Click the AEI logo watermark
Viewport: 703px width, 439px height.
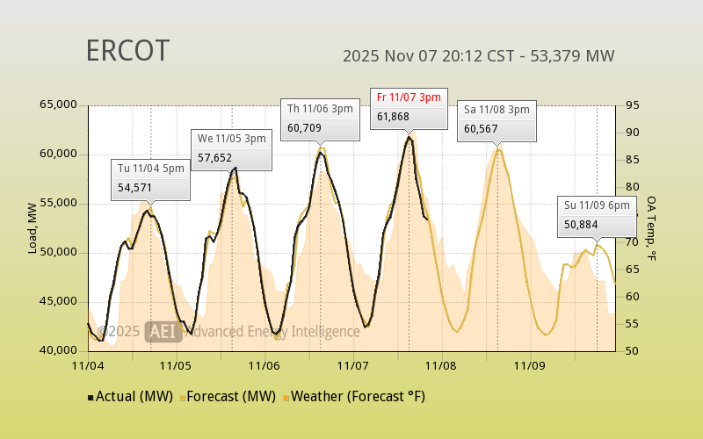coord(164,331)
